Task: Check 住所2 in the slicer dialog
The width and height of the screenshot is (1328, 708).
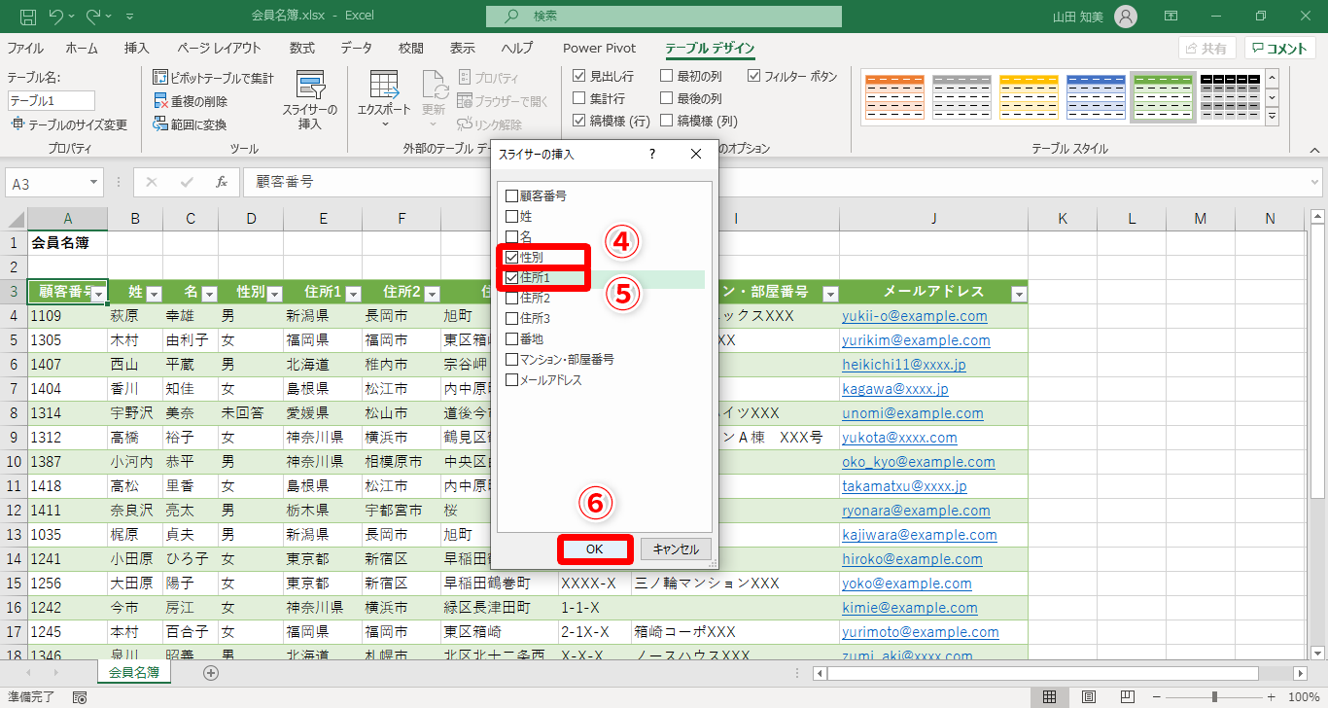Action: pyautogui.click(x=512, y=298)
